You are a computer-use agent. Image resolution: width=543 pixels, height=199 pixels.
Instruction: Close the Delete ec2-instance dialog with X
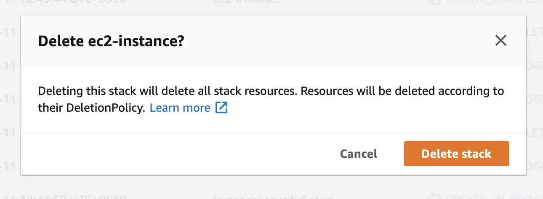click(500, 41)
